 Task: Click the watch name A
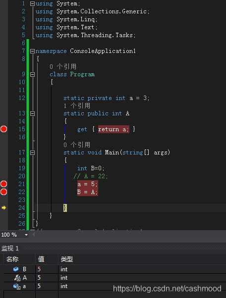25,278
